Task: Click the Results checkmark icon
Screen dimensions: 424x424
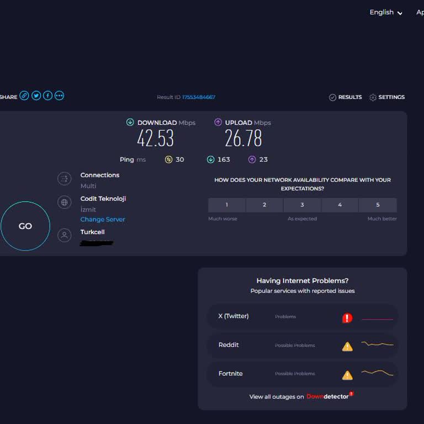Action: (332, 97)
